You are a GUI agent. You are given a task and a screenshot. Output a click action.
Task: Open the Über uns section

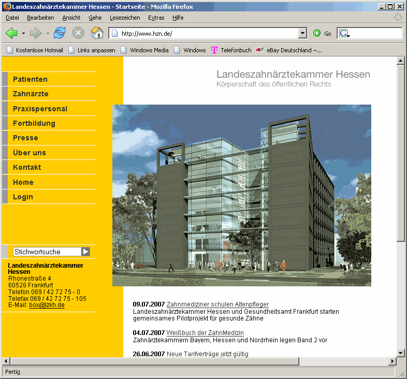[30, 153]
